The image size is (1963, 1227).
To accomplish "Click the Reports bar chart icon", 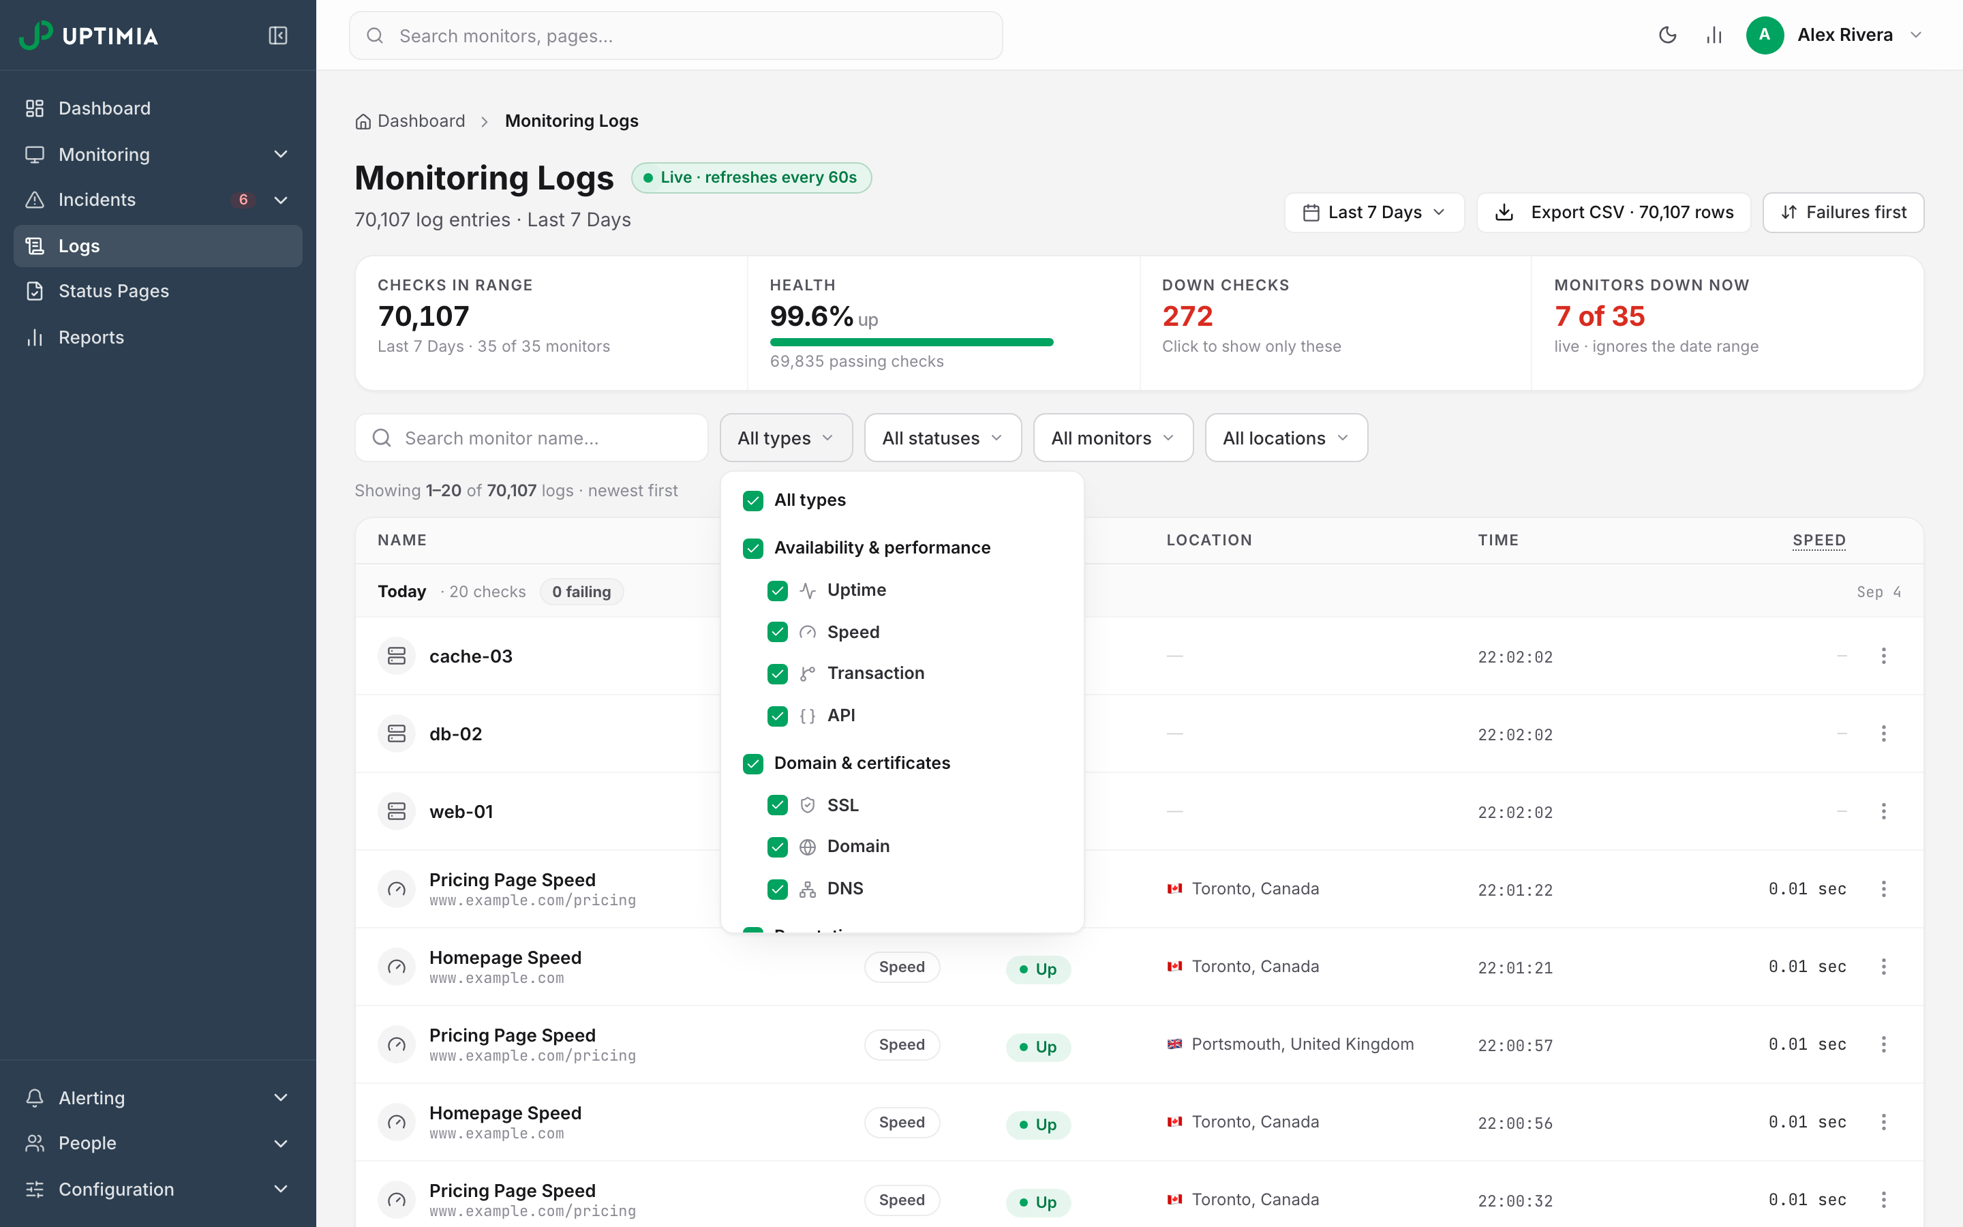I will click(34, 337).
